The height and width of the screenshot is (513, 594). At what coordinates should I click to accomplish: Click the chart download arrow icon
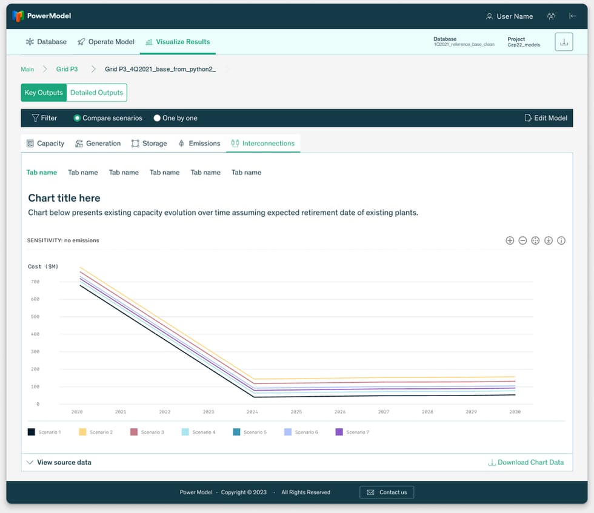pyautogui.click(x=548, y=240)
